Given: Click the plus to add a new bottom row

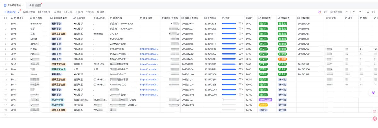Looking at the screenshot, I should pos(5,115).
